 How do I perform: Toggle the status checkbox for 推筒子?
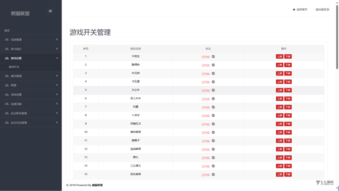[213, 141]
